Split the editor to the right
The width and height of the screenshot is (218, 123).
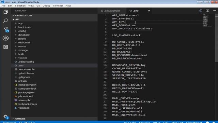(207, 11)
